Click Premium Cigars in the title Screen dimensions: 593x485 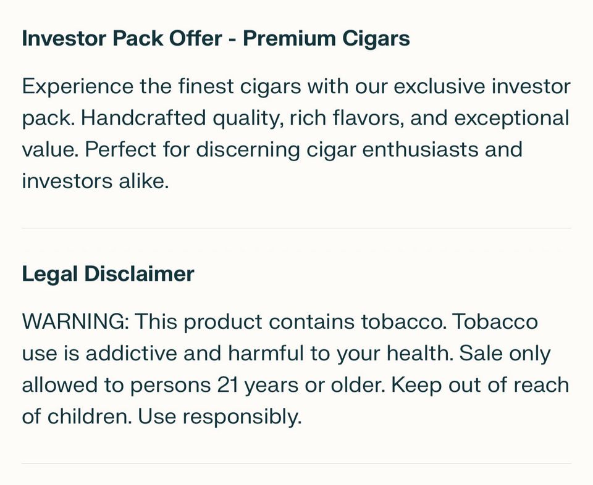click(326, 38)
